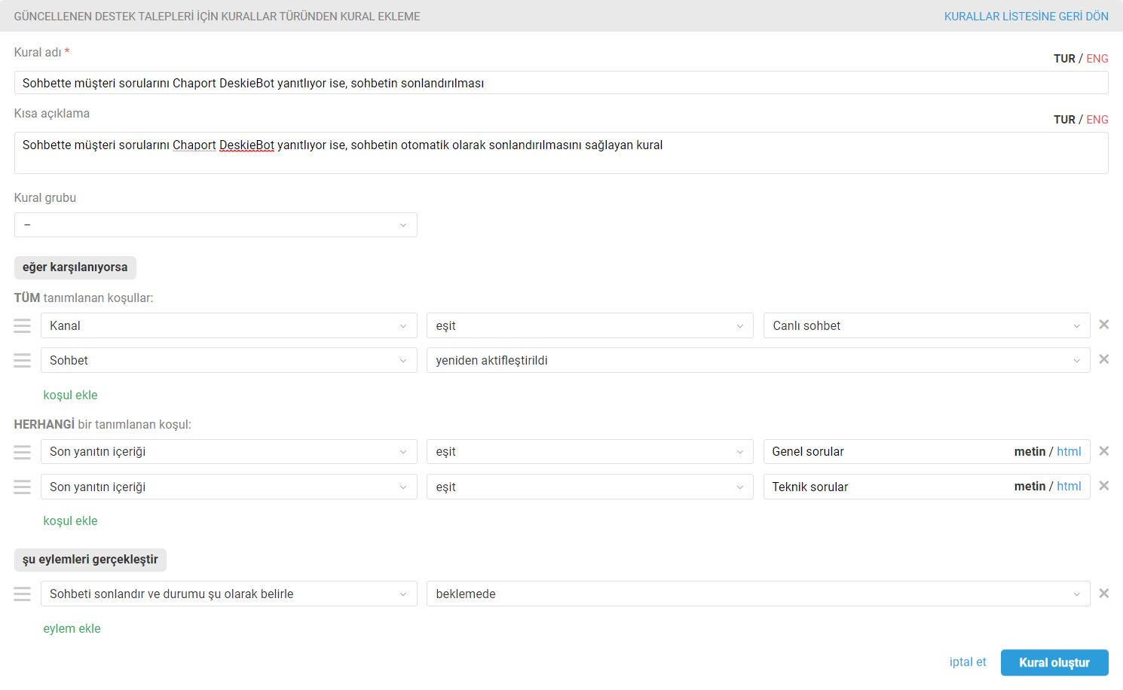Remove the Genel sorular condition
Image resolution: width=1123 pixels, height=690 pixels.
click(1103, 451)
